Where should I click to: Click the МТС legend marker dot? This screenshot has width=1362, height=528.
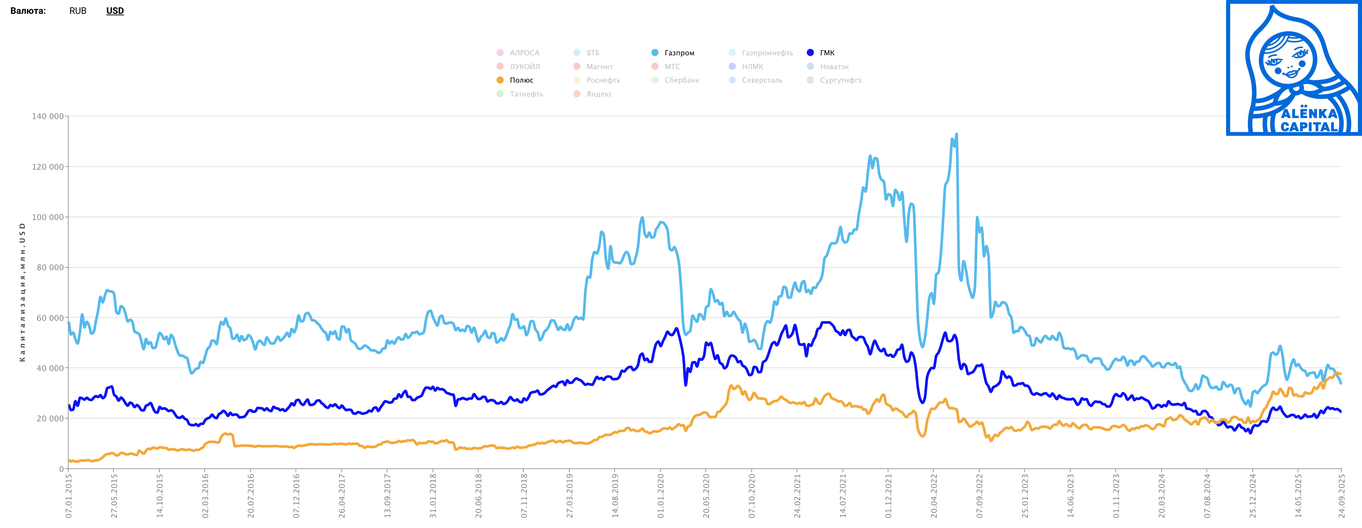tap(655, 66)
